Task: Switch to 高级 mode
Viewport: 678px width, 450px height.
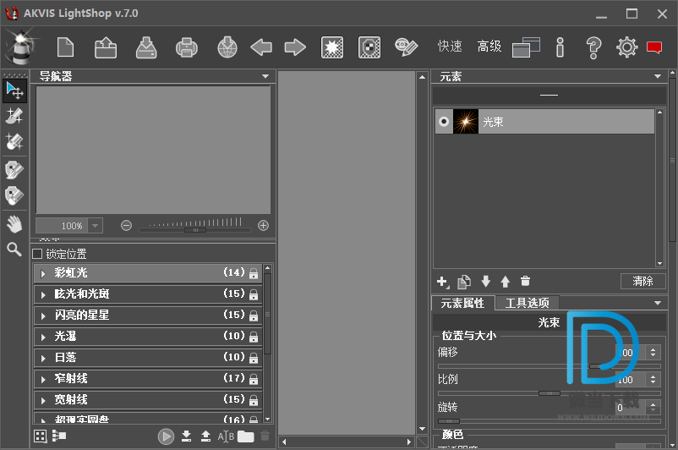Action: coord(489,47)
